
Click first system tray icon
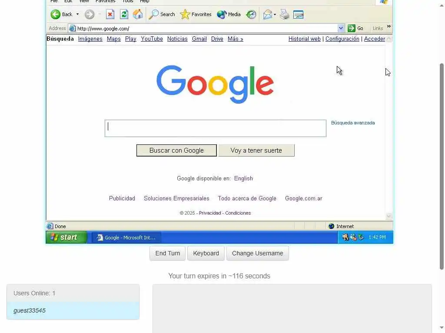click(345, 237)
